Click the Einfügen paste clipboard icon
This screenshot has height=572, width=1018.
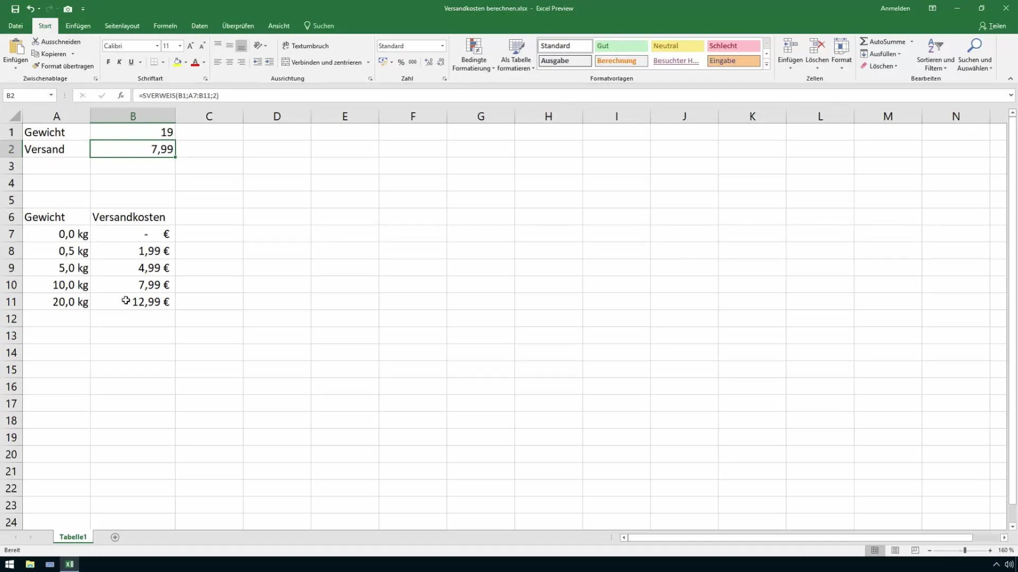coord(15,47)
